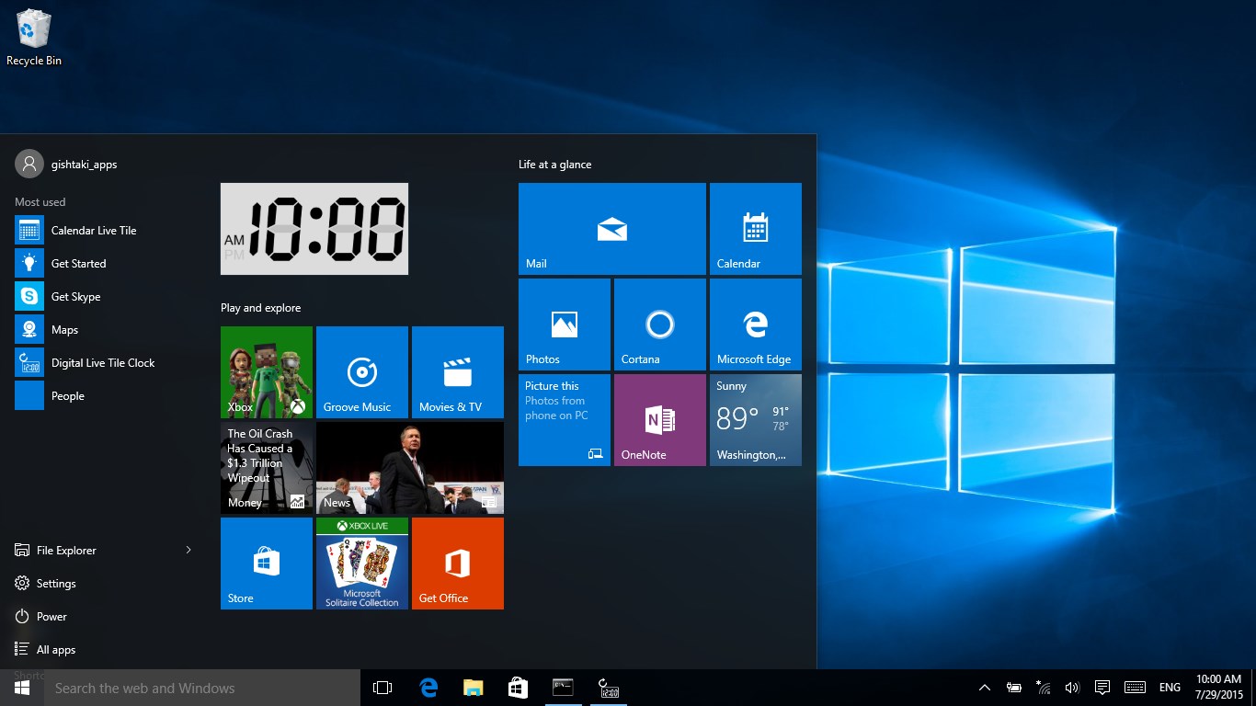Launch Microsoft Edge from its tile

pos(755,324)
